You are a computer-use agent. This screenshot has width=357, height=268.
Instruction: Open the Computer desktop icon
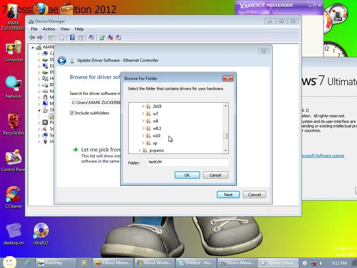[14, 51]
